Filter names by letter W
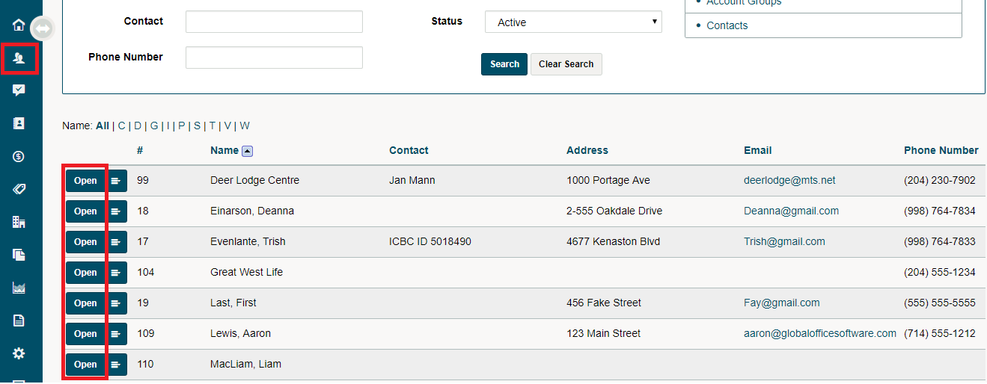 [245, 126]
